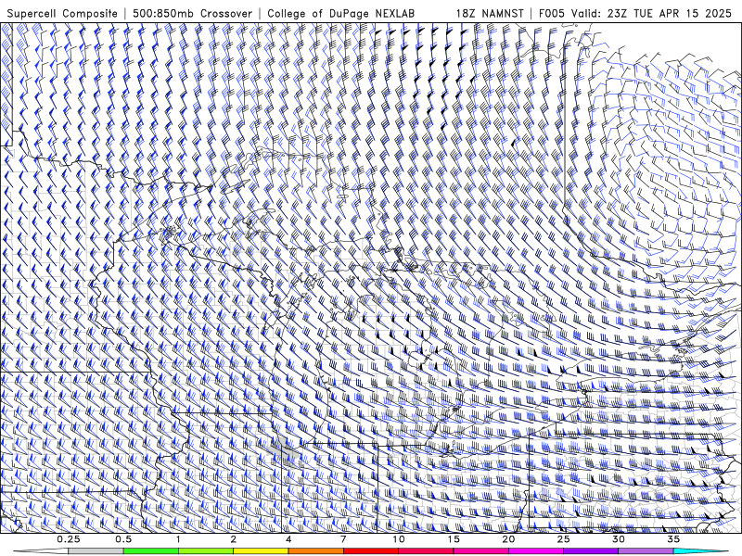Viewport: 742px width, 556px height.
Task: Click the 35 color scale label
Action: click(673, 539)
